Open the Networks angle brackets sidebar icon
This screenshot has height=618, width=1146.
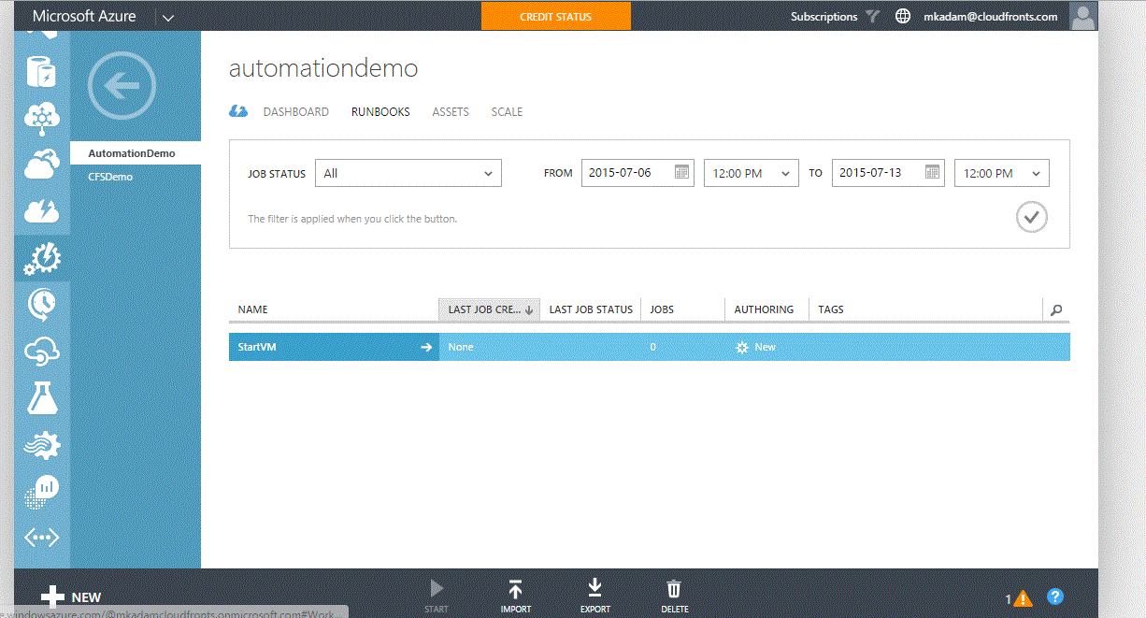click(41, 538)
